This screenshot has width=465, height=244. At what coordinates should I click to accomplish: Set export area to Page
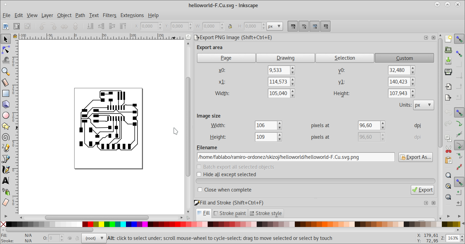click(226, 58)
